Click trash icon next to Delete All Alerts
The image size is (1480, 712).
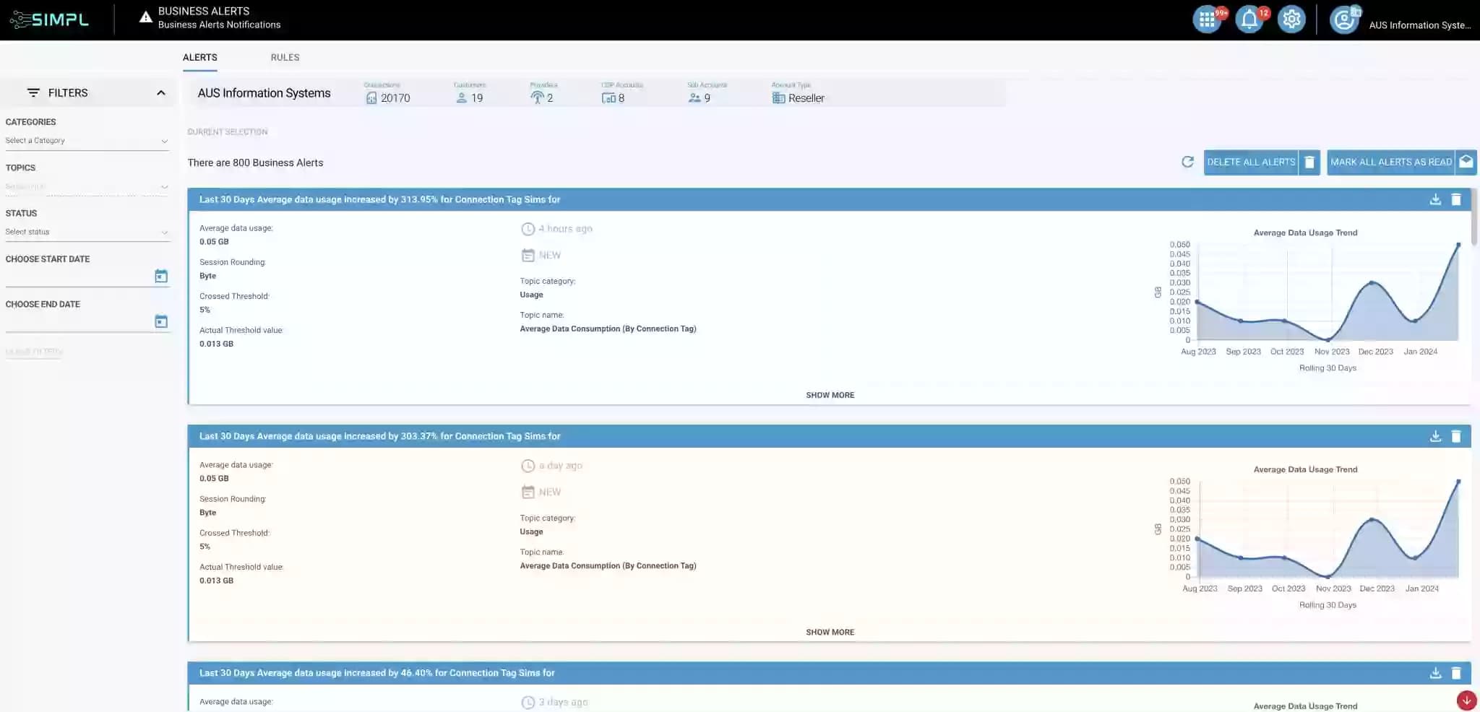(1309, 162)
